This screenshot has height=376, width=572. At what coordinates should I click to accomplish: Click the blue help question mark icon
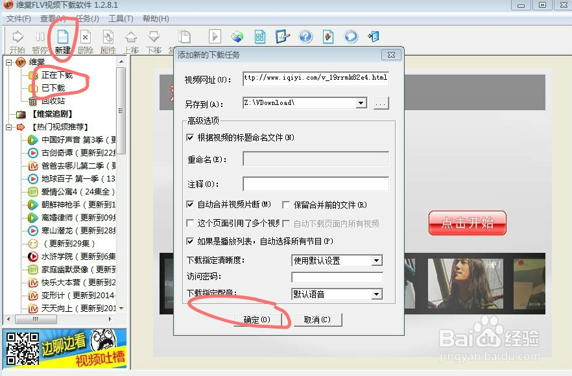point(305,36)
